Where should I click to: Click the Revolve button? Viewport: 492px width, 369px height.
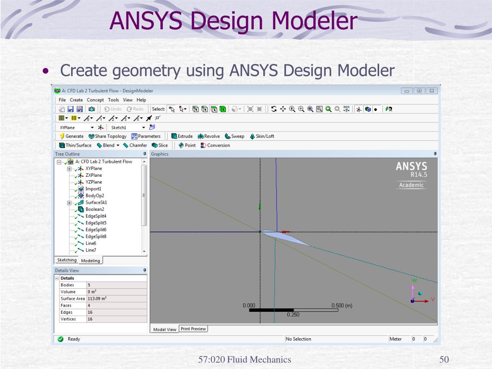click(x=209, y=136)
